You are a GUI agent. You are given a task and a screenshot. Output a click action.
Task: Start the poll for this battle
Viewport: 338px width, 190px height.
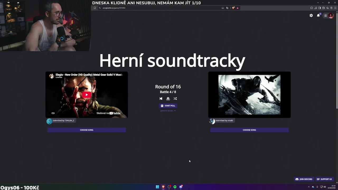click(x=168, y=106)
